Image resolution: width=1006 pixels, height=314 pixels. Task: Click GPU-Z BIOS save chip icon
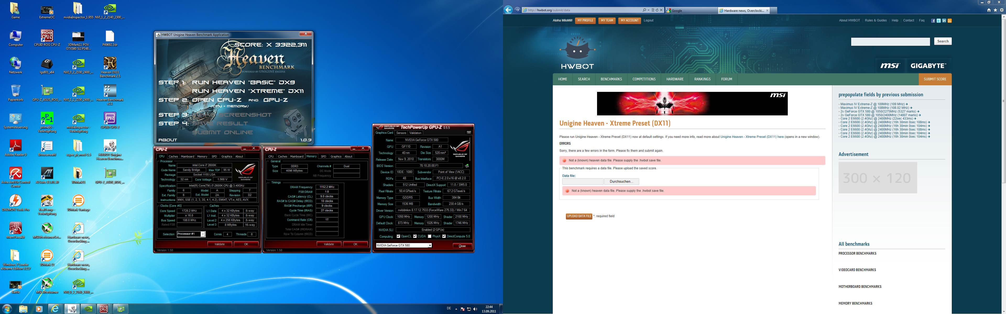(x=467, y=166)
